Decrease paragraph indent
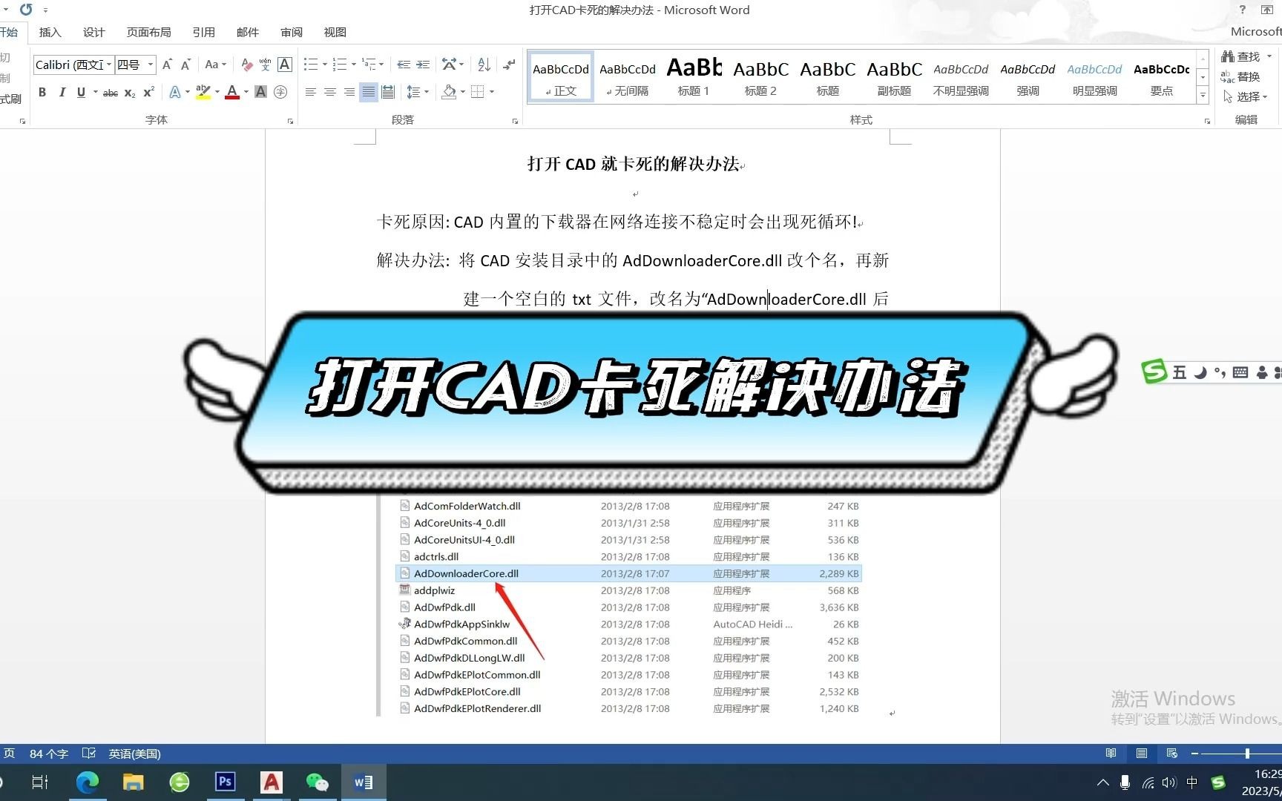 (x=404, y=65)
